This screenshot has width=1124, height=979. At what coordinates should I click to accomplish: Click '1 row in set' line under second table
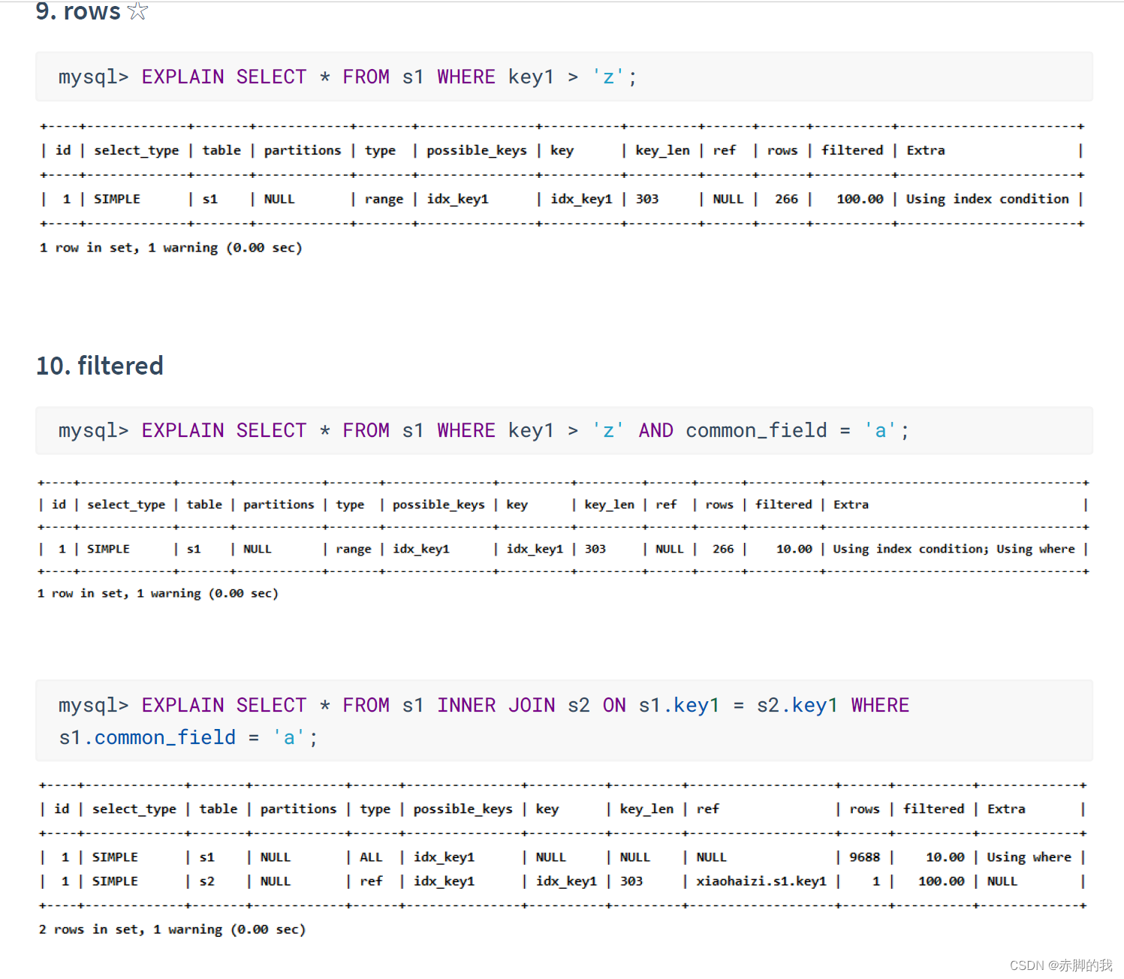click(158, 593)
